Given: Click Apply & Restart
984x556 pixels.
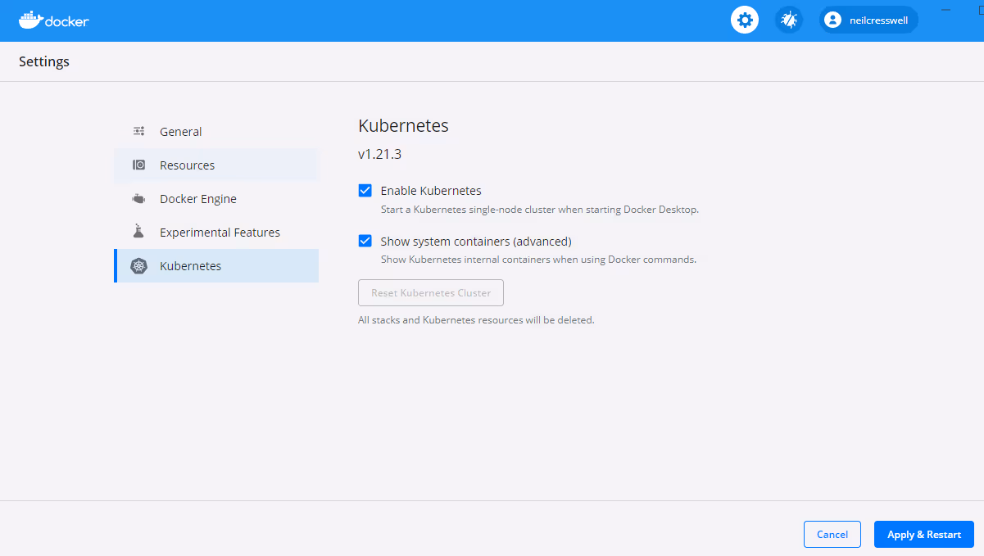Looking at the screenshot, I should coord(924,534).
